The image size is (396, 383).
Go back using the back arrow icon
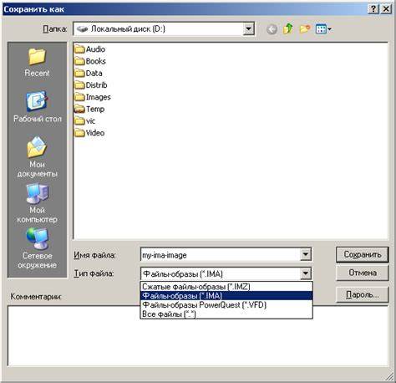coord(272,29)
